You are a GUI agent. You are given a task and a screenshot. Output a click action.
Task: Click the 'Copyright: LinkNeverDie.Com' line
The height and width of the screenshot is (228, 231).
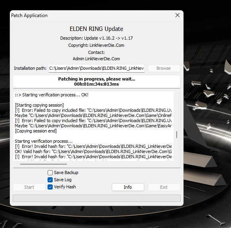coord(96,45)
